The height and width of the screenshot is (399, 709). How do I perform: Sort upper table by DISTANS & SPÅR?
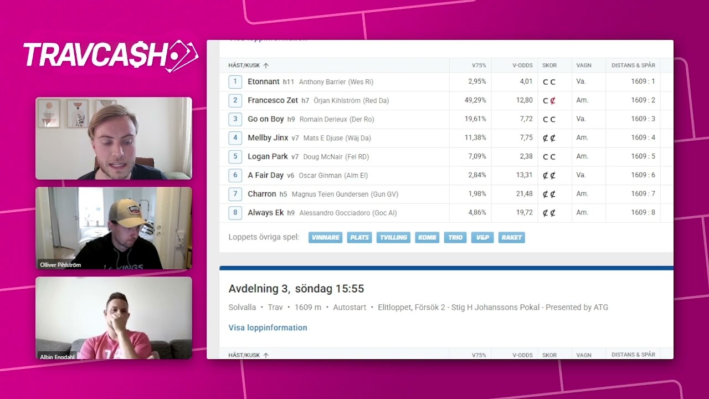coord(633,65)
